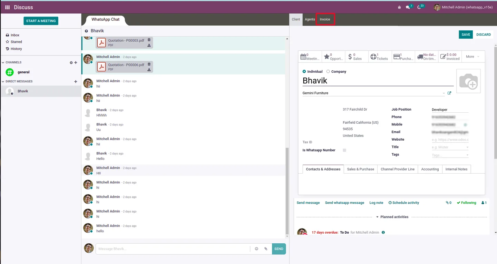Screen dimensions: 497x264
Task: Open the Title dropdown field
Action: (450, 147)
